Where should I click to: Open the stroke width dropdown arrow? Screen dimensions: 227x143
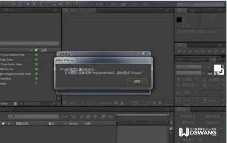tap(196, 93)
